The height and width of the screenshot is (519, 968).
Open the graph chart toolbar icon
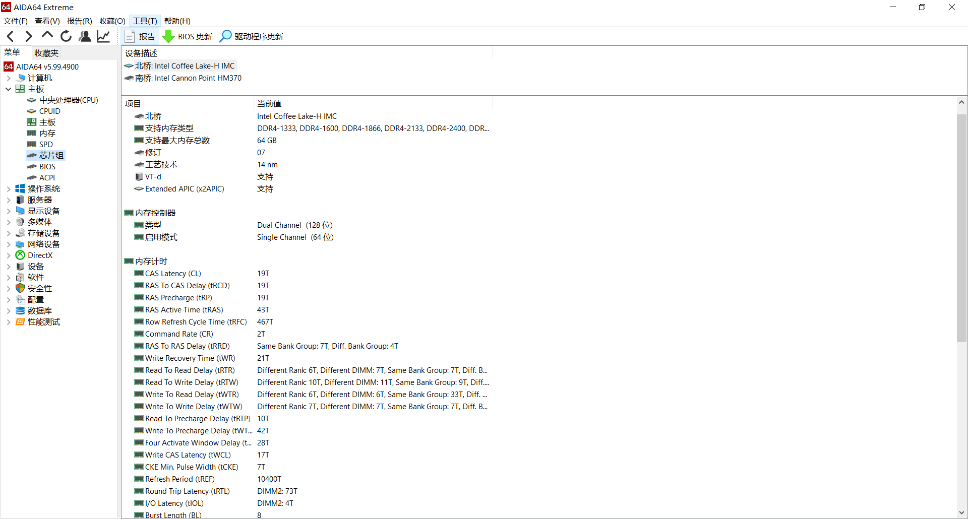click(103, 36)
